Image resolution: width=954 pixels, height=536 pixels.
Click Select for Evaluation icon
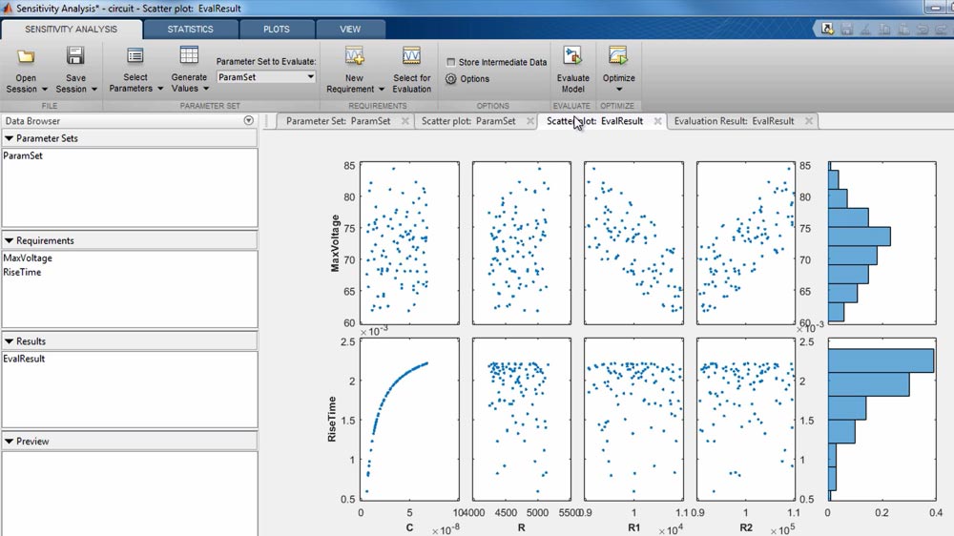[x=411, y=56]
